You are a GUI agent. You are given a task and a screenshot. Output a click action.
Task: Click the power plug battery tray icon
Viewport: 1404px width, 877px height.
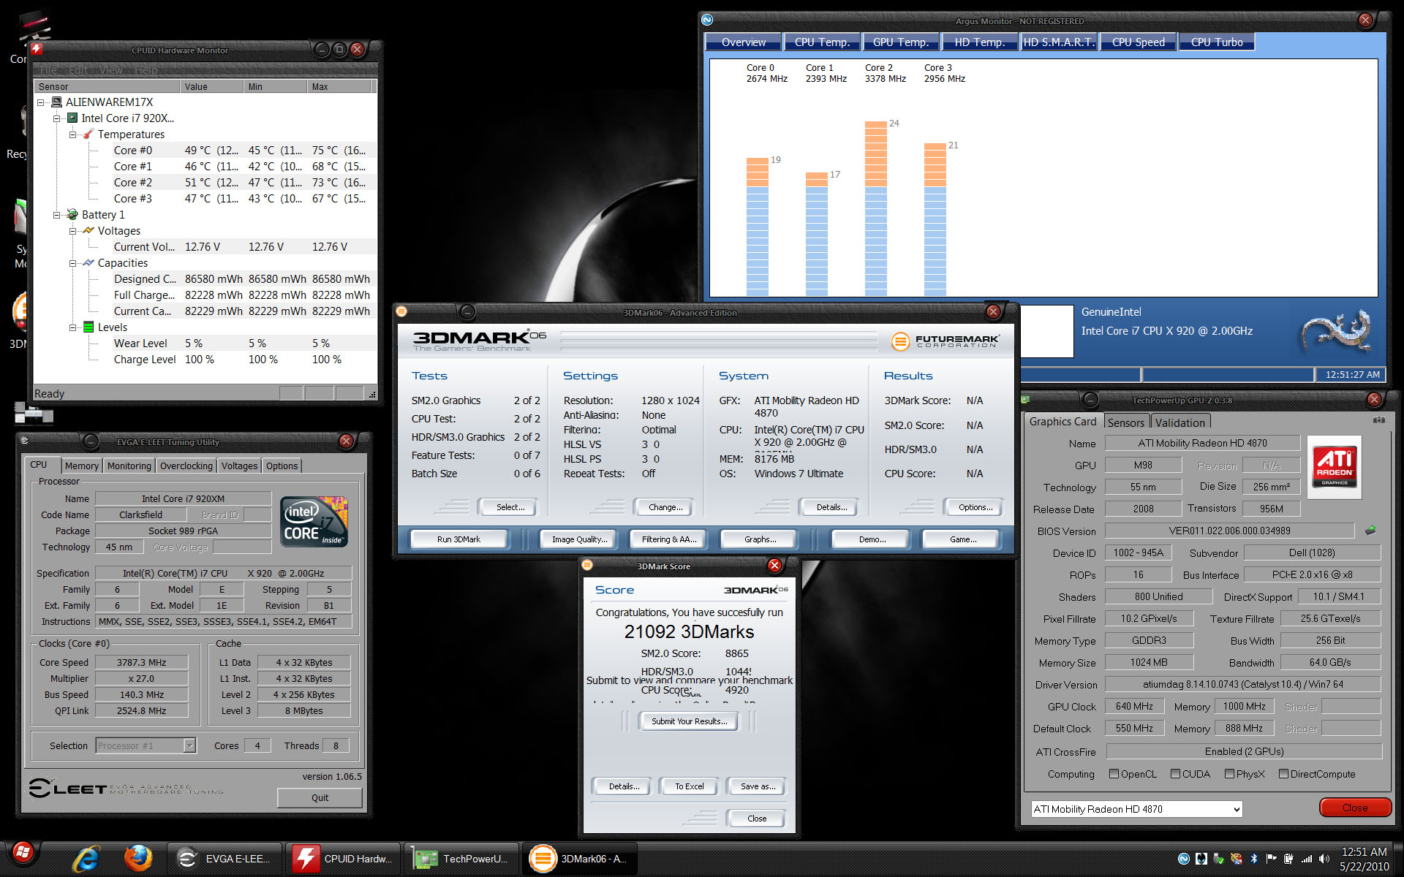point(1288,859)
